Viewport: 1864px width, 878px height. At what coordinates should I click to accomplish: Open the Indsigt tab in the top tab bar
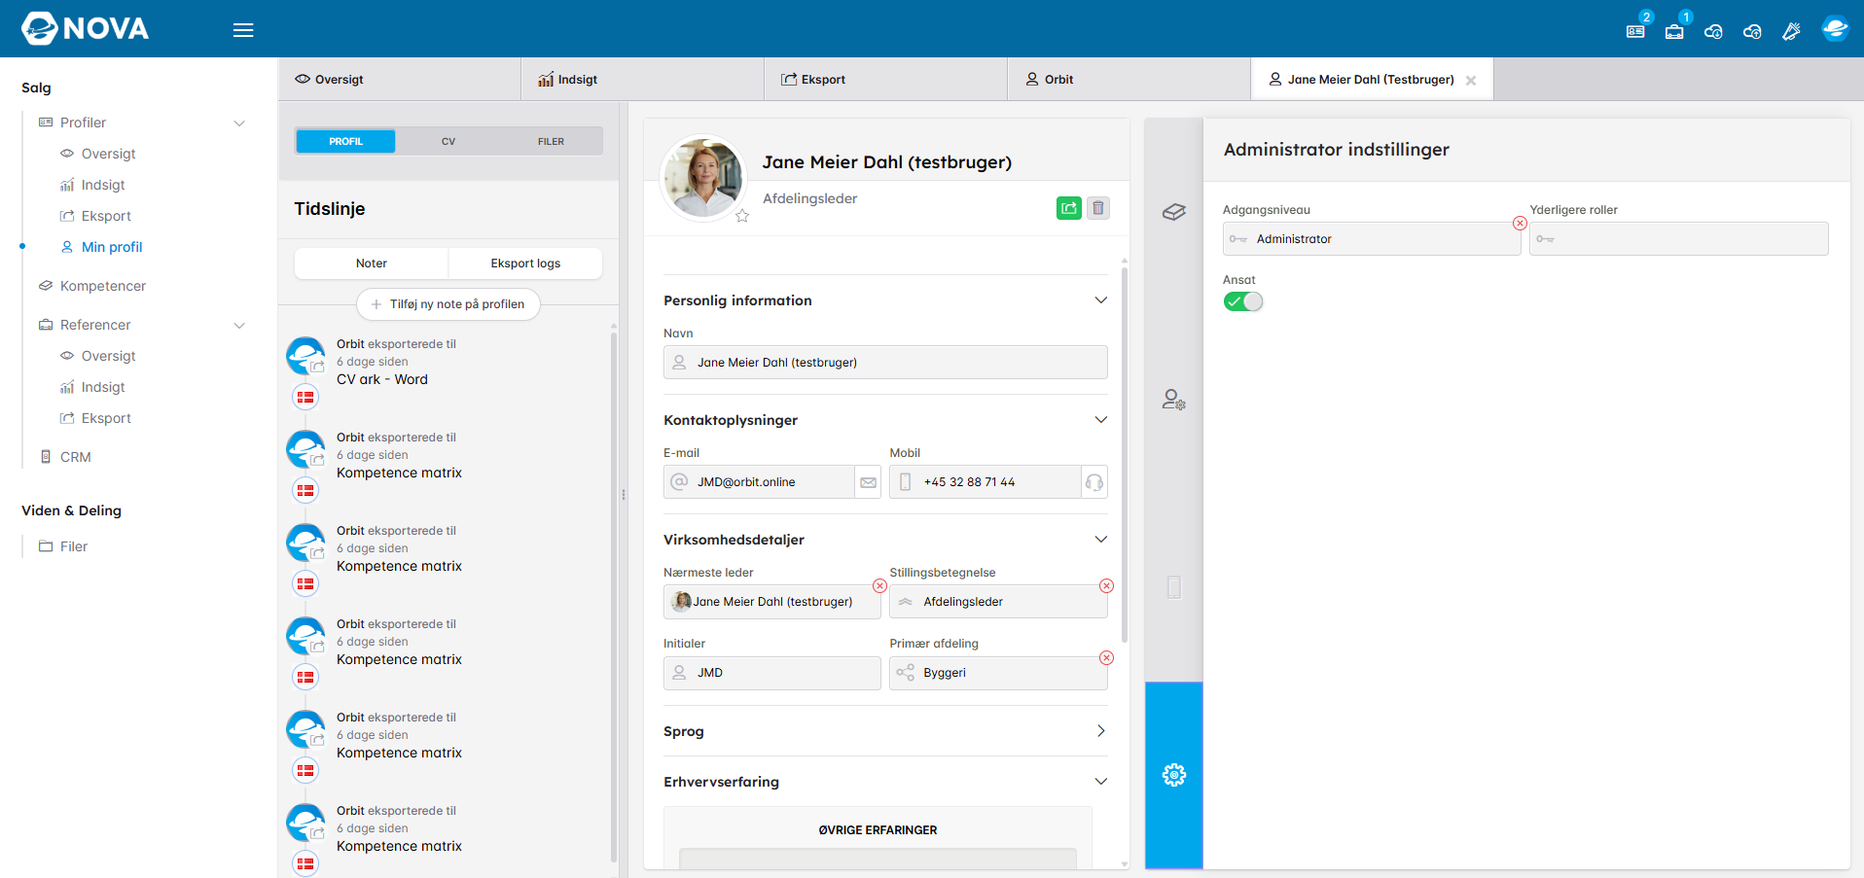point(642,80)
